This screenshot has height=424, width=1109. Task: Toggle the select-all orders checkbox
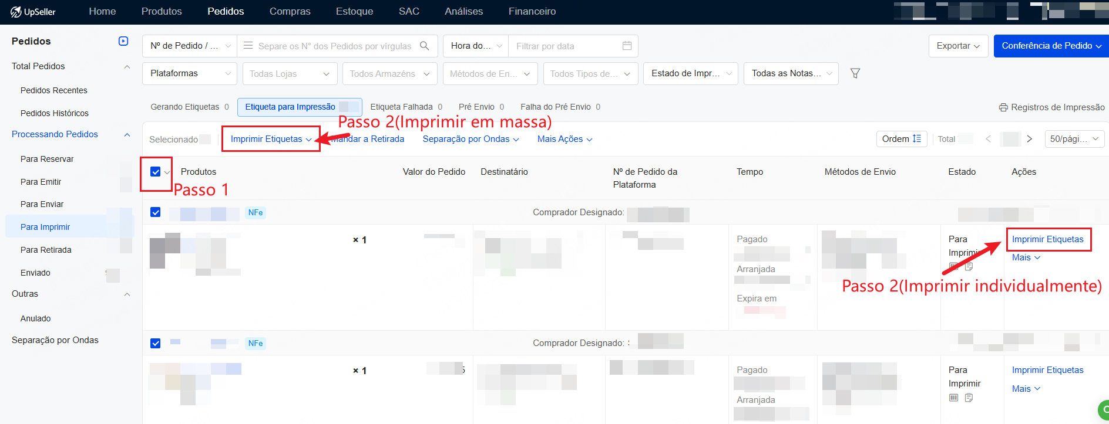coord(155,172)
